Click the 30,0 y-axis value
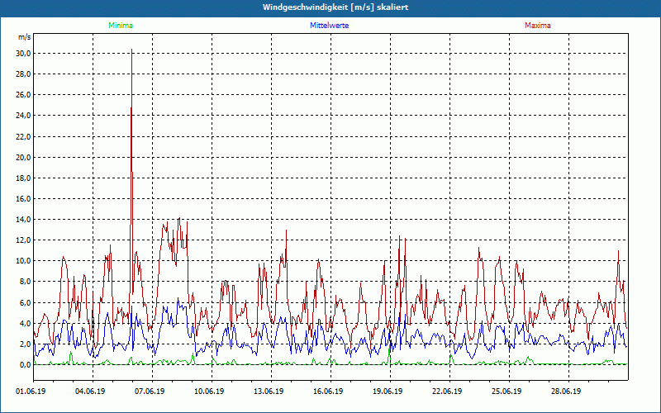The image size is (661, 413). [24, 54]
